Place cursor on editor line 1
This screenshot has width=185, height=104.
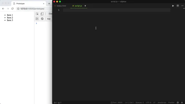click(x=116, y=10)
